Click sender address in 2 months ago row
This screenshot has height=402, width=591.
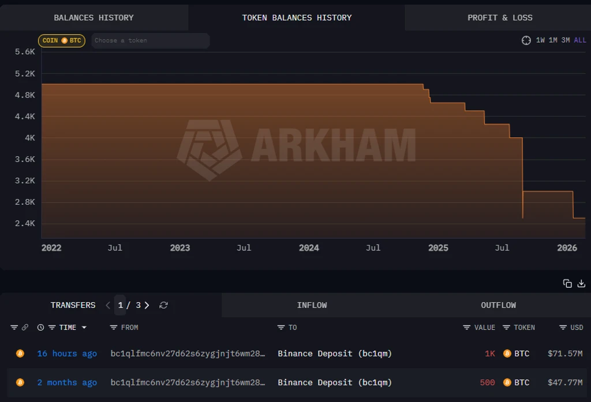tap(188, 382)
